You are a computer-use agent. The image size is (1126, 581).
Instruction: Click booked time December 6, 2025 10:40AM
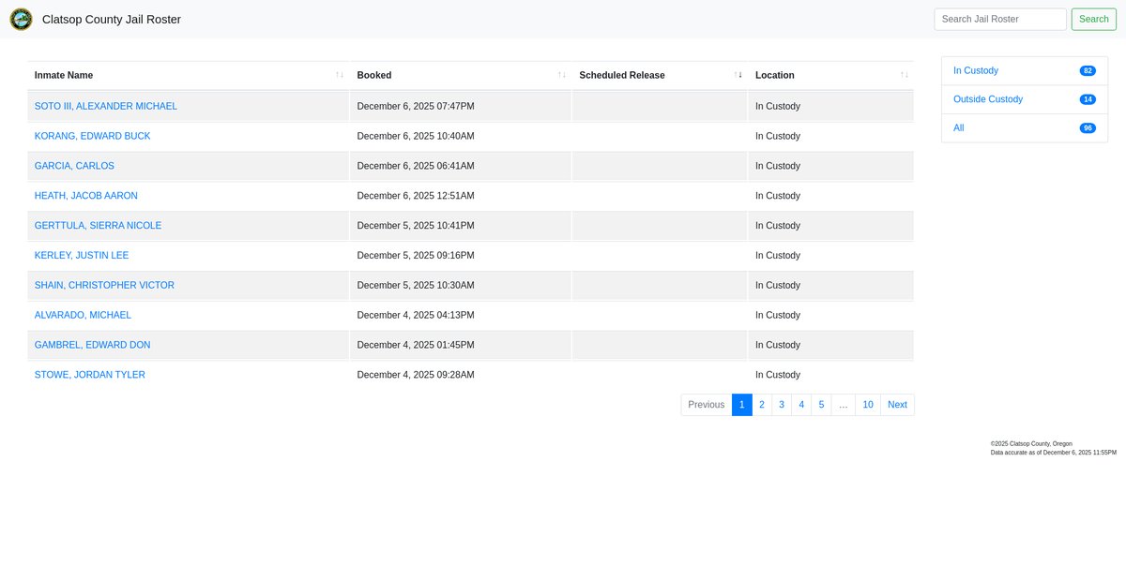[x=416, y=136]
